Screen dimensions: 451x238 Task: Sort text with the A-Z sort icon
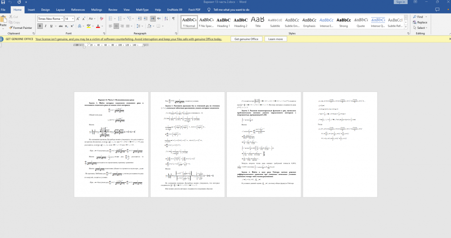166,18
